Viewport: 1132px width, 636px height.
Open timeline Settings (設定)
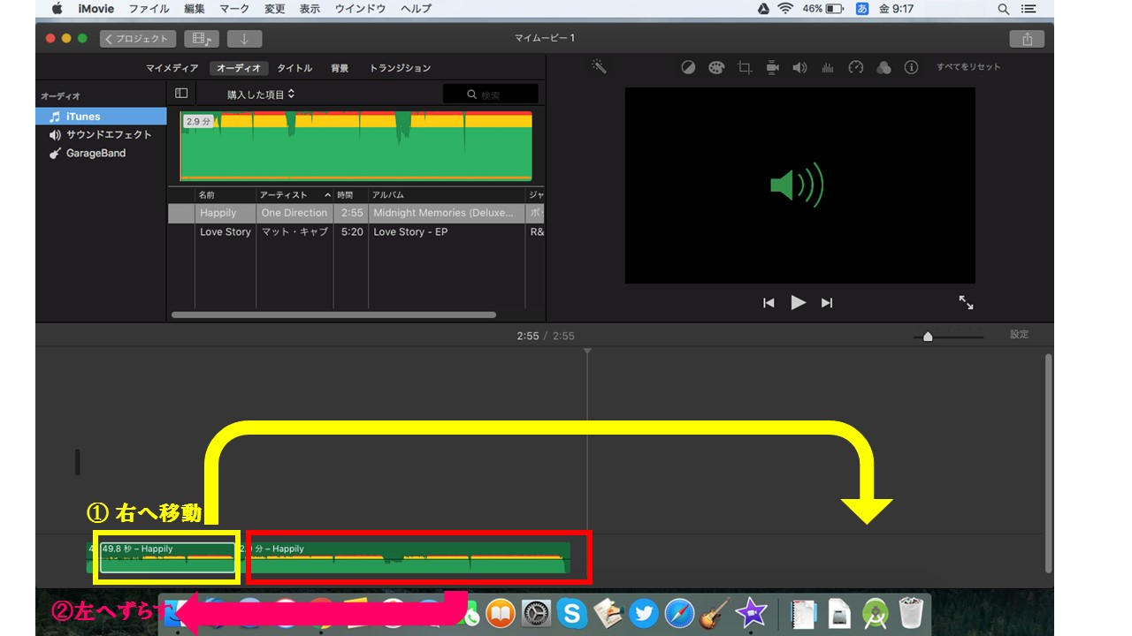[1020, 335]
